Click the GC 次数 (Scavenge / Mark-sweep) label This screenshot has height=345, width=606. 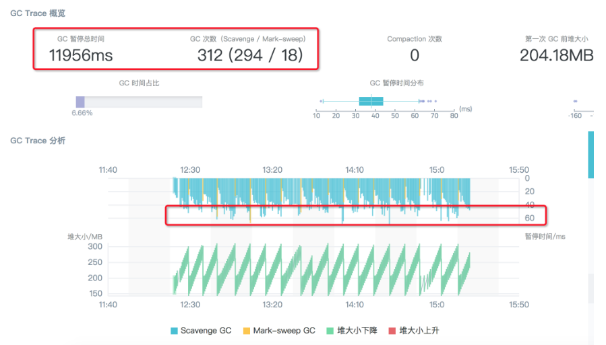click(x=248, y=39)
